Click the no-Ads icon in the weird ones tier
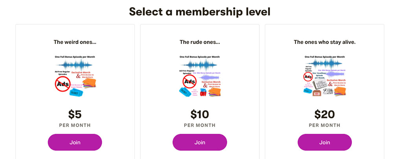 (62, 84)
